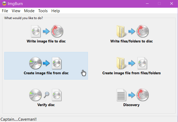Viewport: 178px width, 122px height.
Task: Select the 'Verify disc' label
Action: (46, 105)
